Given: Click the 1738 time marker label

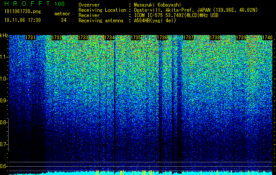Looking at the screenshot, I should tap(215, 38).
